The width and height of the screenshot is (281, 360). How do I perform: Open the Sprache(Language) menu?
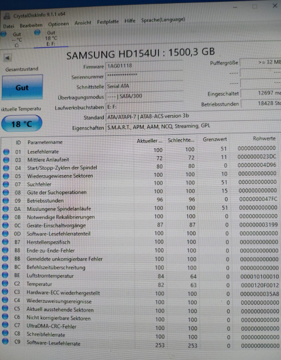click(163, 20)
